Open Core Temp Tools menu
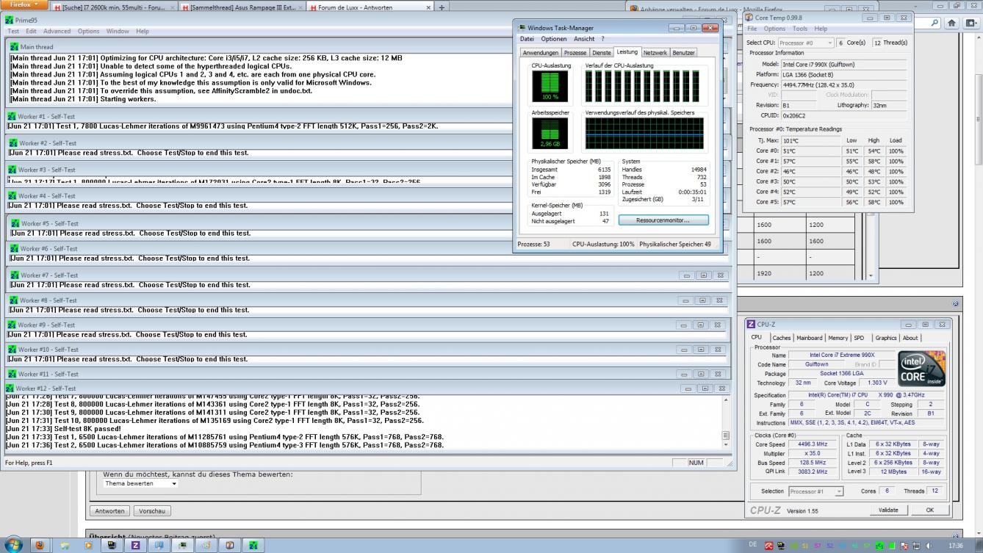983x553 pixels. tap(799, 29)
